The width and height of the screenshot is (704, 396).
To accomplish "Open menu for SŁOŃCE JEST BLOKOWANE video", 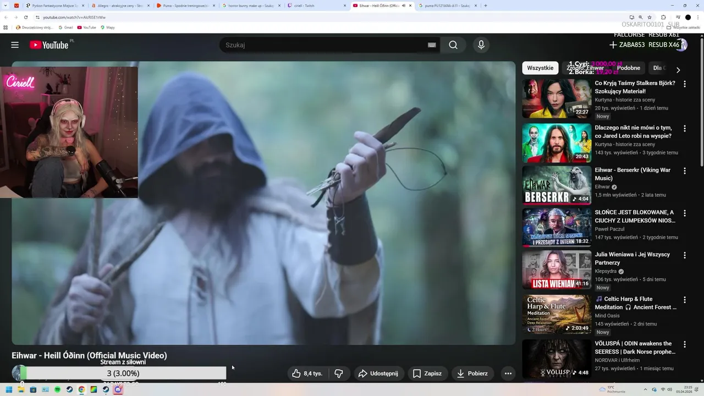I will 685,213.
